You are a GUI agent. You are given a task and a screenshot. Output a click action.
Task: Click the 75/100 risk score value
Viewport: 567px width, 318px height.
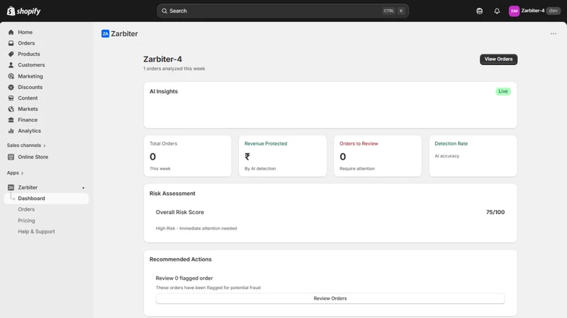pos(495,213)
